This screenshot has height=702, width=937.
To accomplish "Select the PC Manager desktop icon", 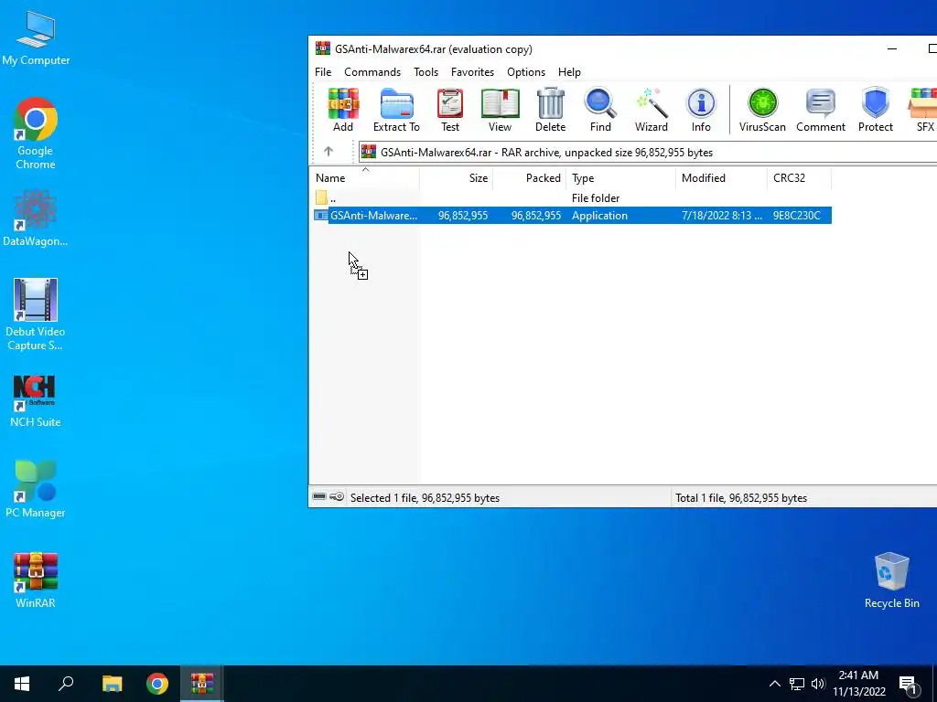I will click(x=36, y=490).
